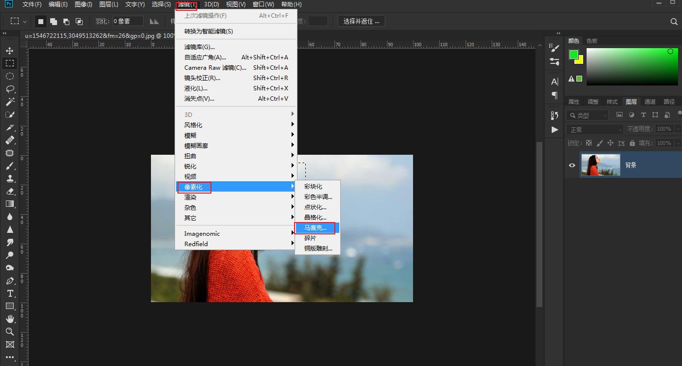Select the Hand tool

(x=10, y=319)
